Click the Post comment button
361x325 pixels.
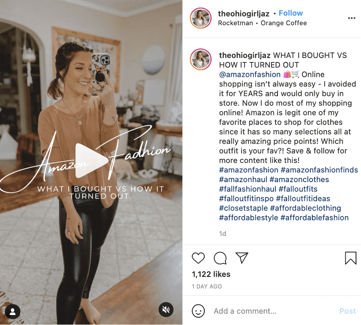pyautogui.click(x=347, y=311)
